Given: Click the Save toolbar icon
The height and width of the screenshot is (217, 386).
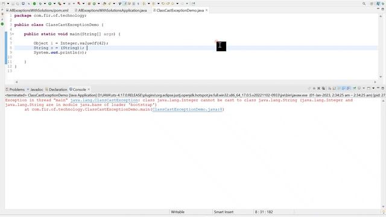Looking at the screenshot, I should [13, 4].
